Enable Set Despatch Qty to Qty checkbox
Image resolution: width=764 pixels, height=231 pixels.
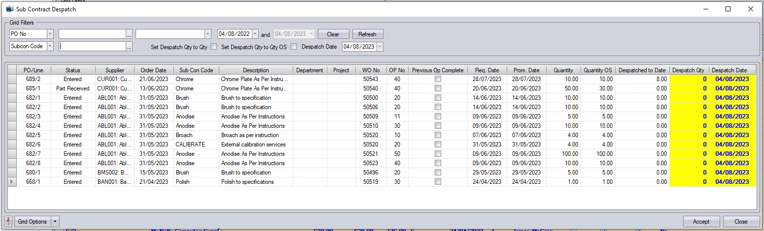(x=213, y=47)
